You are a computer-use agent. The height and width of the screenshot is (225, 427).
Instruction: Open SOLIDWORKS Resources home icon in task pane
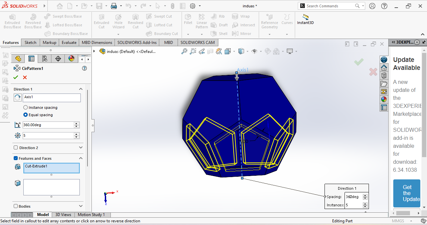point(384,68)
